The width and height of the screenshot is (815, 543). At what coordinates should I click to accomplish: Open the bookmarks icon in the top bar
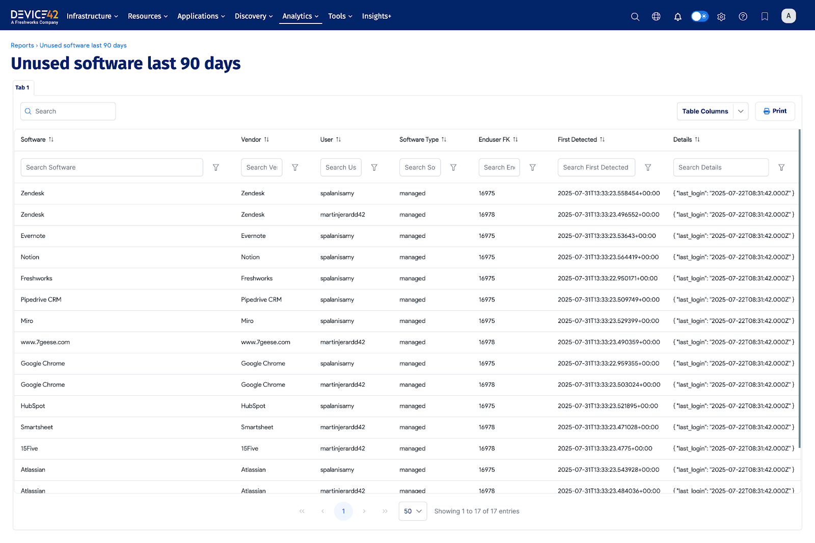click(764, 16)
